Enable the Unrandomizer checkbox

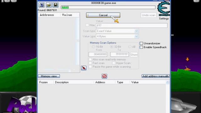pos(141,43)
